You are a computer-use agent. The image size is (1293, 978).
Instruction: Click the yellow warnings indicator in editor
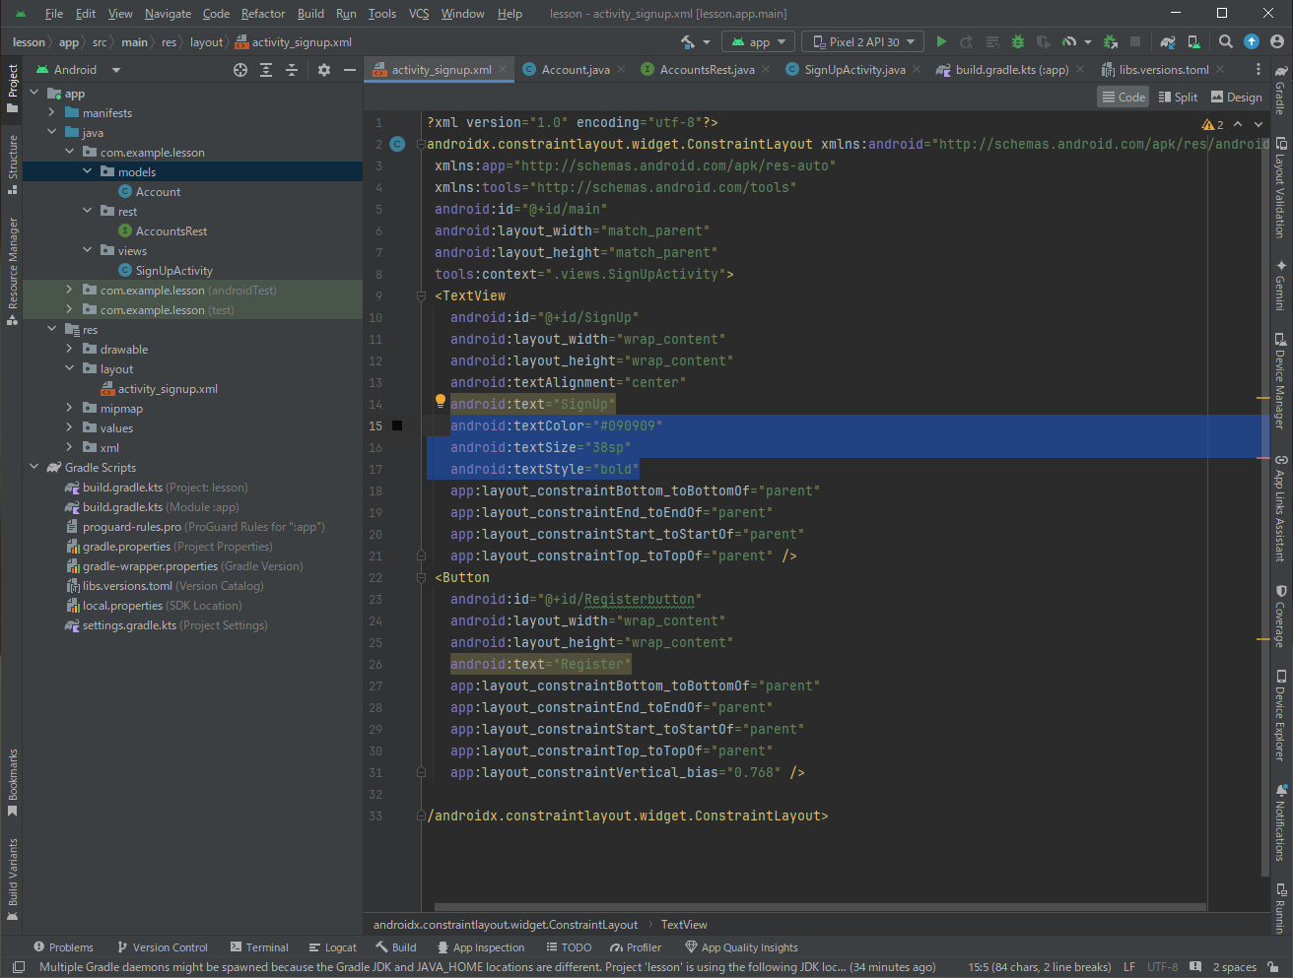[x=1212, y=125]
